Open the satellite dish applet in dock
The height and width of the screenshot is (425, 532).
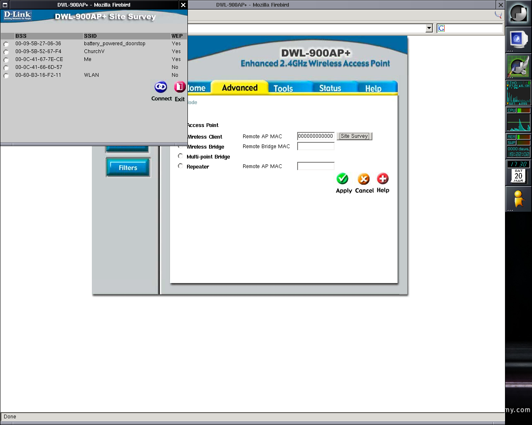(x=518, y=66)
